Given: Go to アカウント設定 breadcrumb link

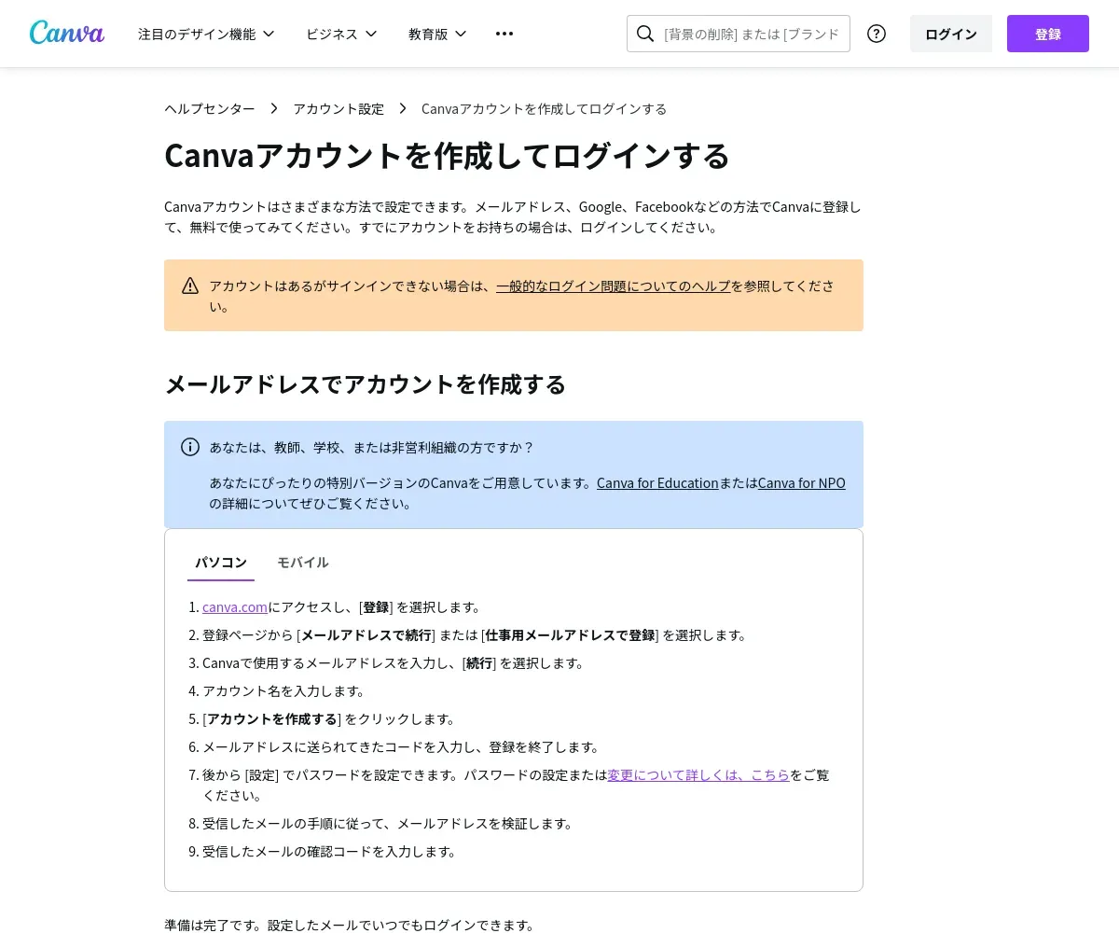Looking at the screenshot, I should click(x=338, y=108).
